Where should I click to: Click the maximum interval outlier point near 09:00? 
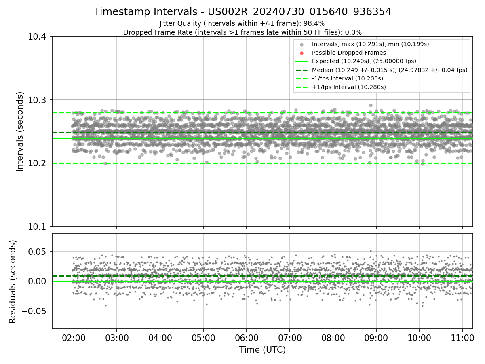click(x=371, y=105)
